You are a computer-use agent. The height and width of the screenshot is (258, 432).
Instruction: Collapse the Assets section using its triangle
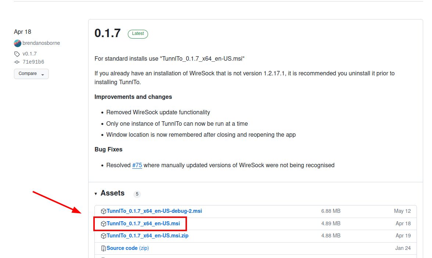click(96, 194)
